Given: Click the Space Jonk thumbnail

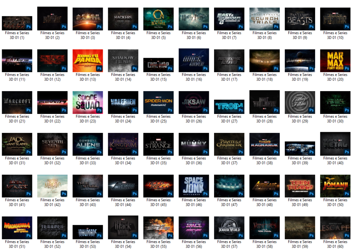Looking at the screenshot, I should pos(194,186).
